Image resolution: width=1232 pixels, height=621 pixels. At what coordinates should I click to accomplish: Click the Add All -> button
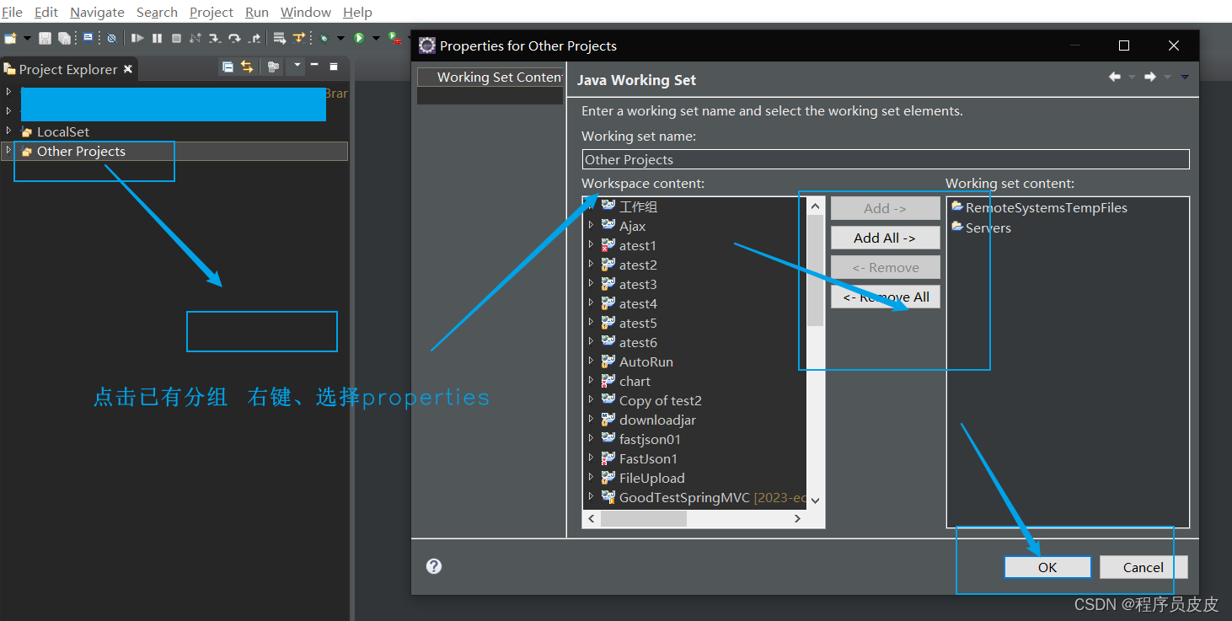coord(885,238)
